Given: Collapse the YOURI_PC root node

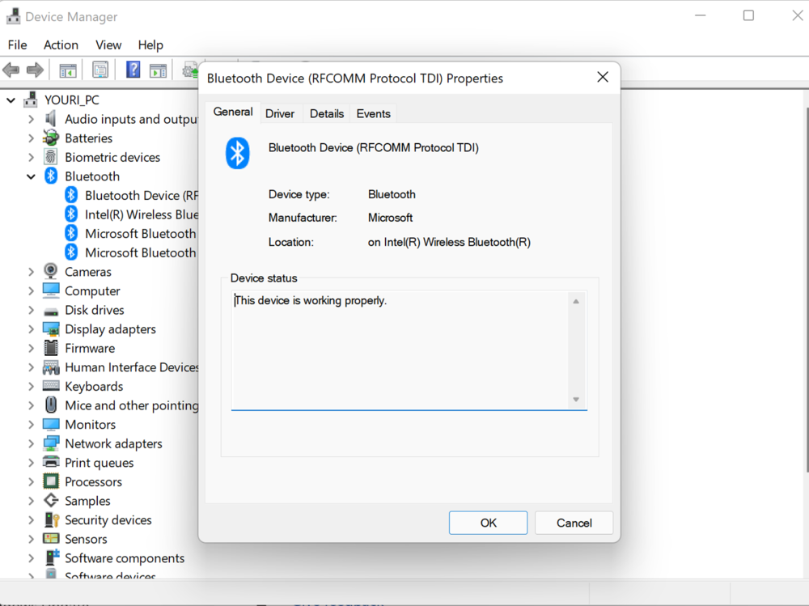Looking at the screenshot, I should pyautogui.click(x=11, y=100).
